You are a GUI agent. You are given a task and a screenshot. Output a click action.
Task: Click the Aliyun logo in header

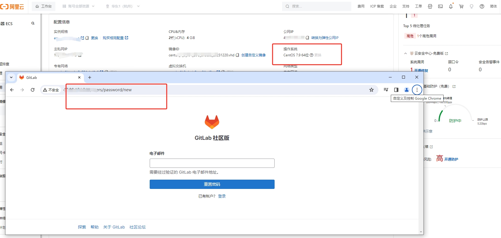[12, 6]
